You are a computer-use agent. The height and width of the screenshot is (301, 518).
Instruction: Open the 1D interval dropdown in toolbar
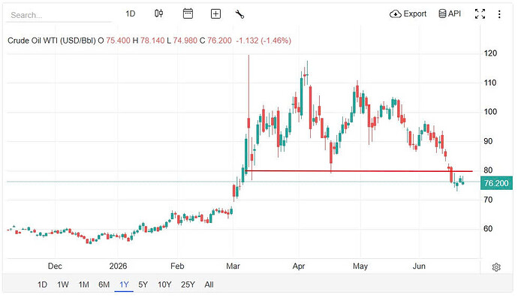[130, 14]
